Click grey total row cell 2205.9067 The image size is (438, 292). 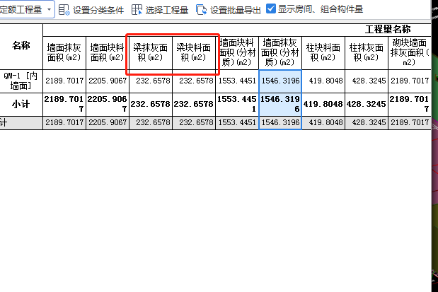pos(108,123)
